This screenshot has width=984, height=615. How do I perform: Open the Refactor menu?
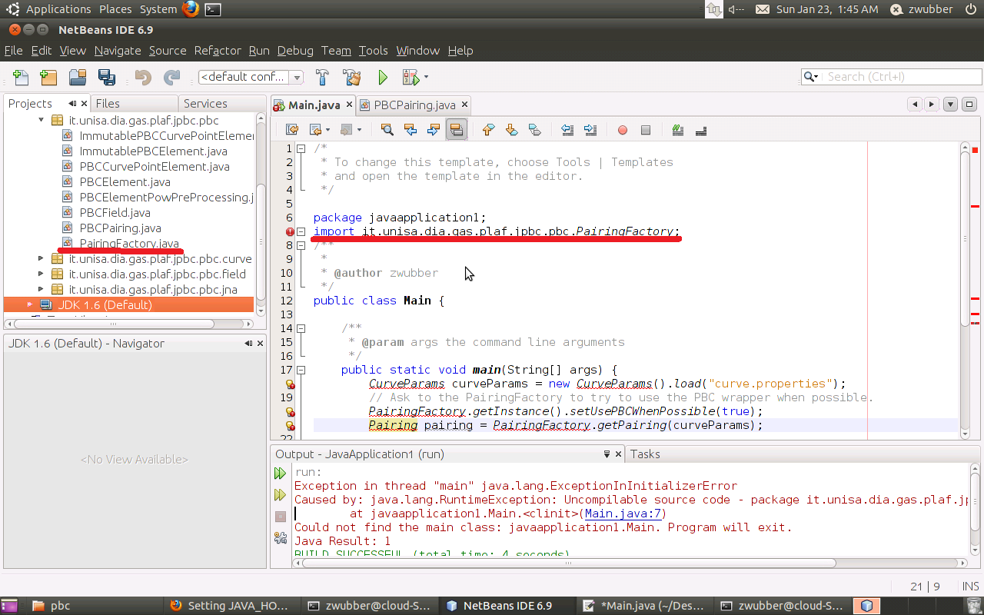218,51
